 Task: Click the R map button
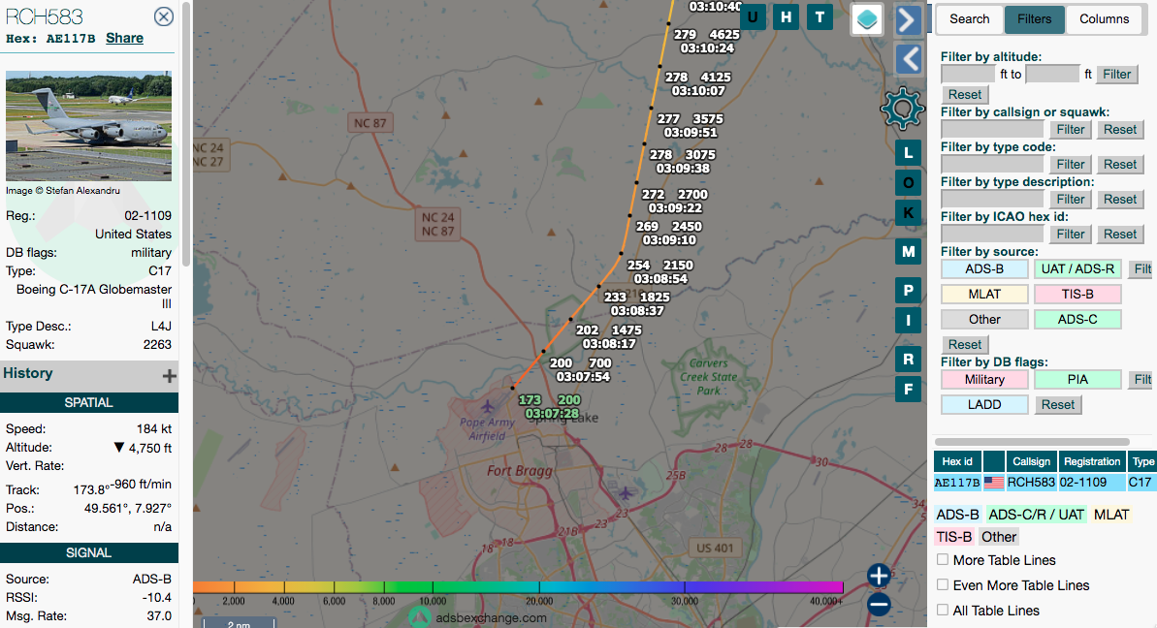909,360
